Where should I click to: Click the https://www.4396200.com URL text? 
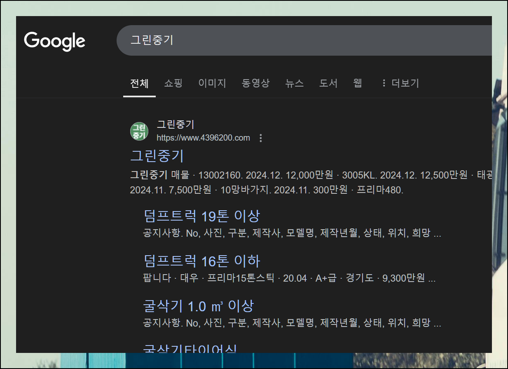tap(204, 138)
